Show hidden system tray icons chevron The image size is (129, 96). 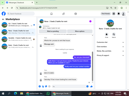[99, 93]
